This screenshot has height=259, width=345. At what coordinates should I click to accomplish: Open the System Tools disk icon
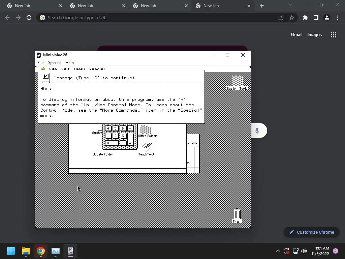[x=237, y=83]
